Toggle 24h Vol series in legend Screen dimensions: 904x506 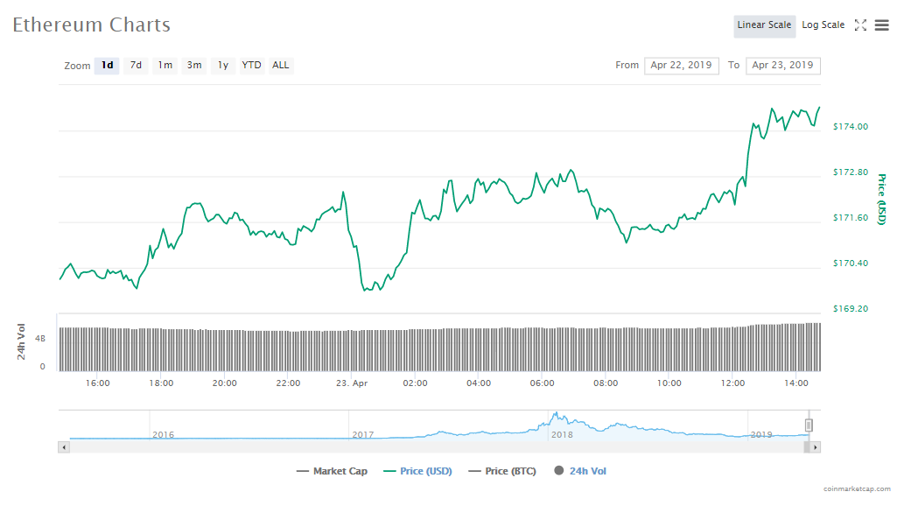[580, 471]
